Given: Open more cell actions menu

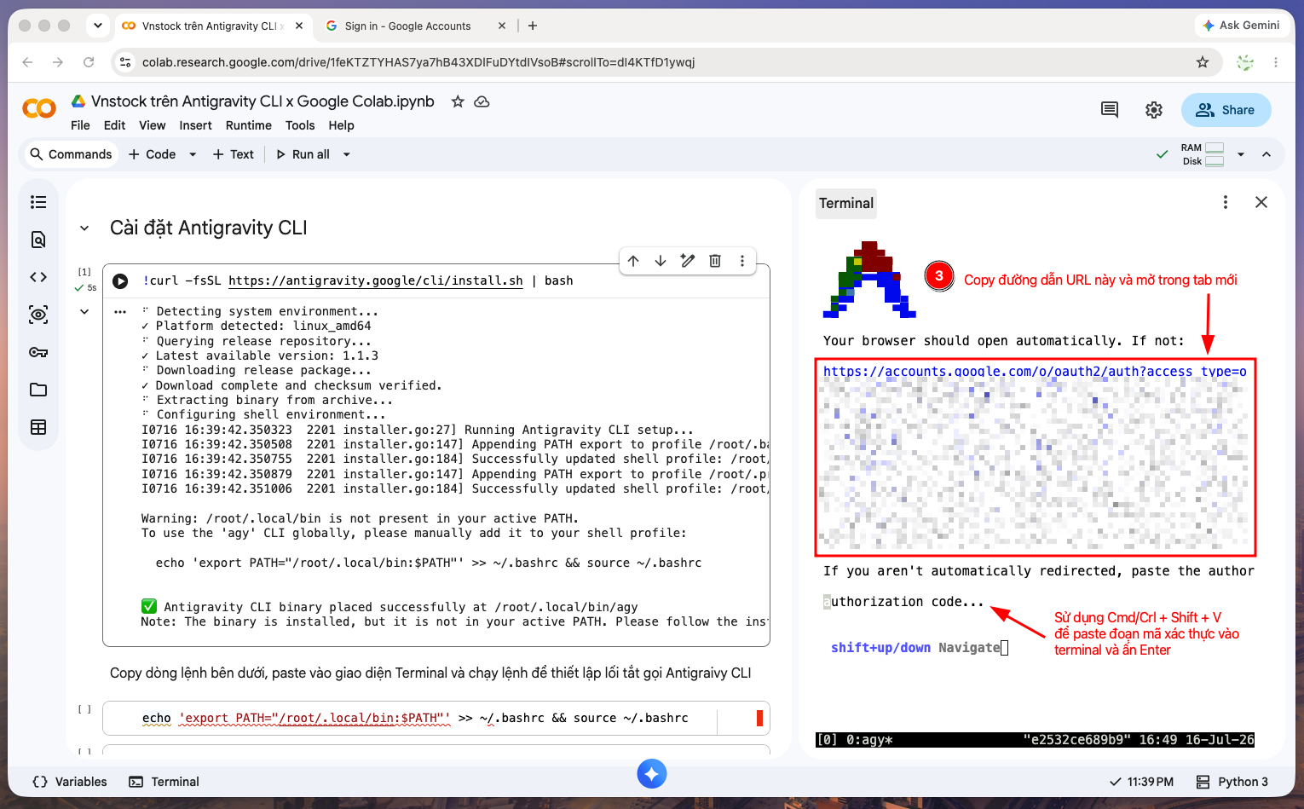Looking at the screenshot, I should pyautogui.click(x=742, y=261).
